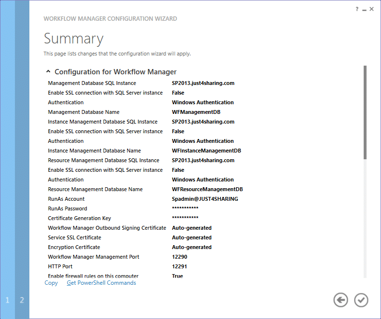This screenshot has width=381, height=319.
Task: Click the back arrow button
Action: [x=341, y=300]
